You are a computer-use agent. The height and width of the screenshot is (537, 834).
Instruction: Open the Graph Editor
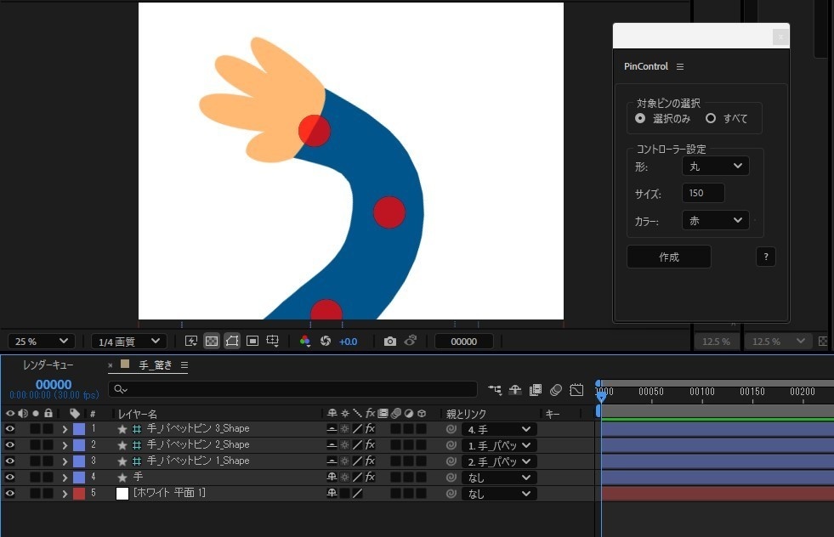click(576, 390)
